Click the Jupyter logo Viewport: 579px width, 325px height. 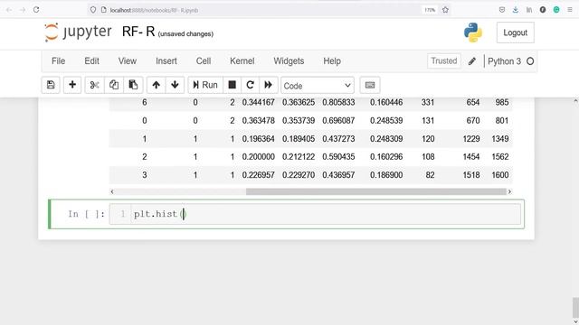[78, 32]
